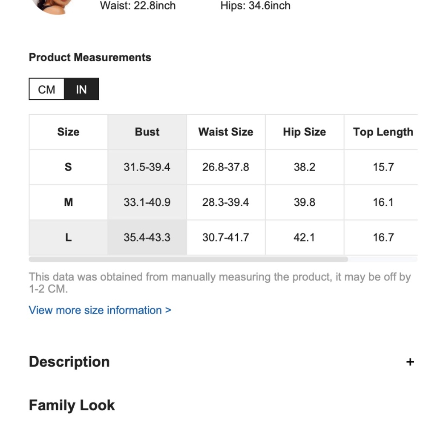The image size is (426, 426).
Task: Select the size M row label
Action: pyautogui.click(x=68, y=202)
